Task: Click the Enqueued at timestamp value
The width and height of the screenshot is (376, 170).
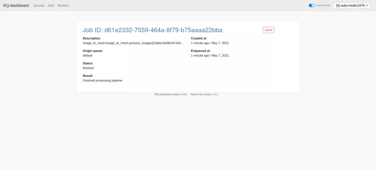Action: 210,55
